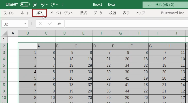Select row 5 header

coord(4,65)
